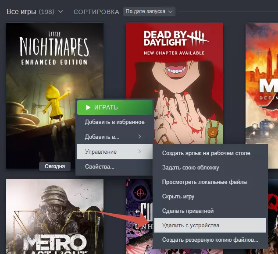Click the Сегодня label on Little Nightmares
This screenshot has width=278, height=254.
55,166
